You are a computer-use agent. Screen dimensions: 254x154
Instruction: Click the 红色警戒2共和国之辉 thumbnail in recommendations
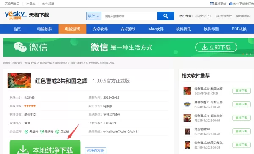click(187, 91)
